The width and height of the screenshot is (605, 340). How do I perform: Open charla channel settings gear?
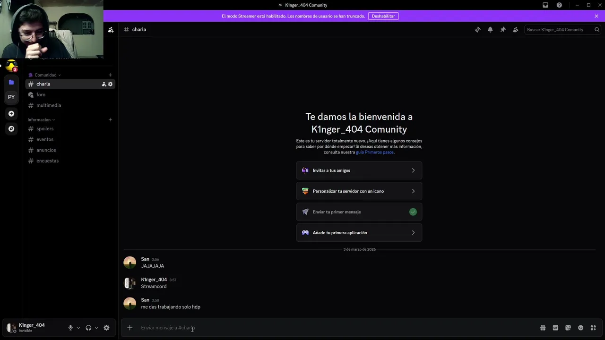111,84
